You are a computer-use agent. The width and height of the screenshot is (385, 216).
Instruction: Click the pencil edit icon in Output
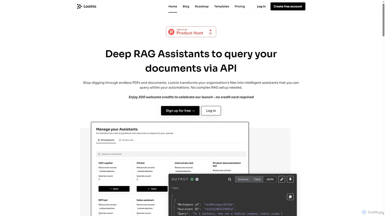[282, 179]
